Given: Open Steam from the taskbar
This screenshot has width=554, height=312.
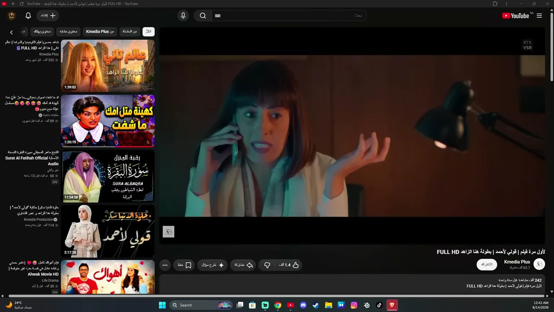Looking at the screenshot, I should click(x=316, y=305).
